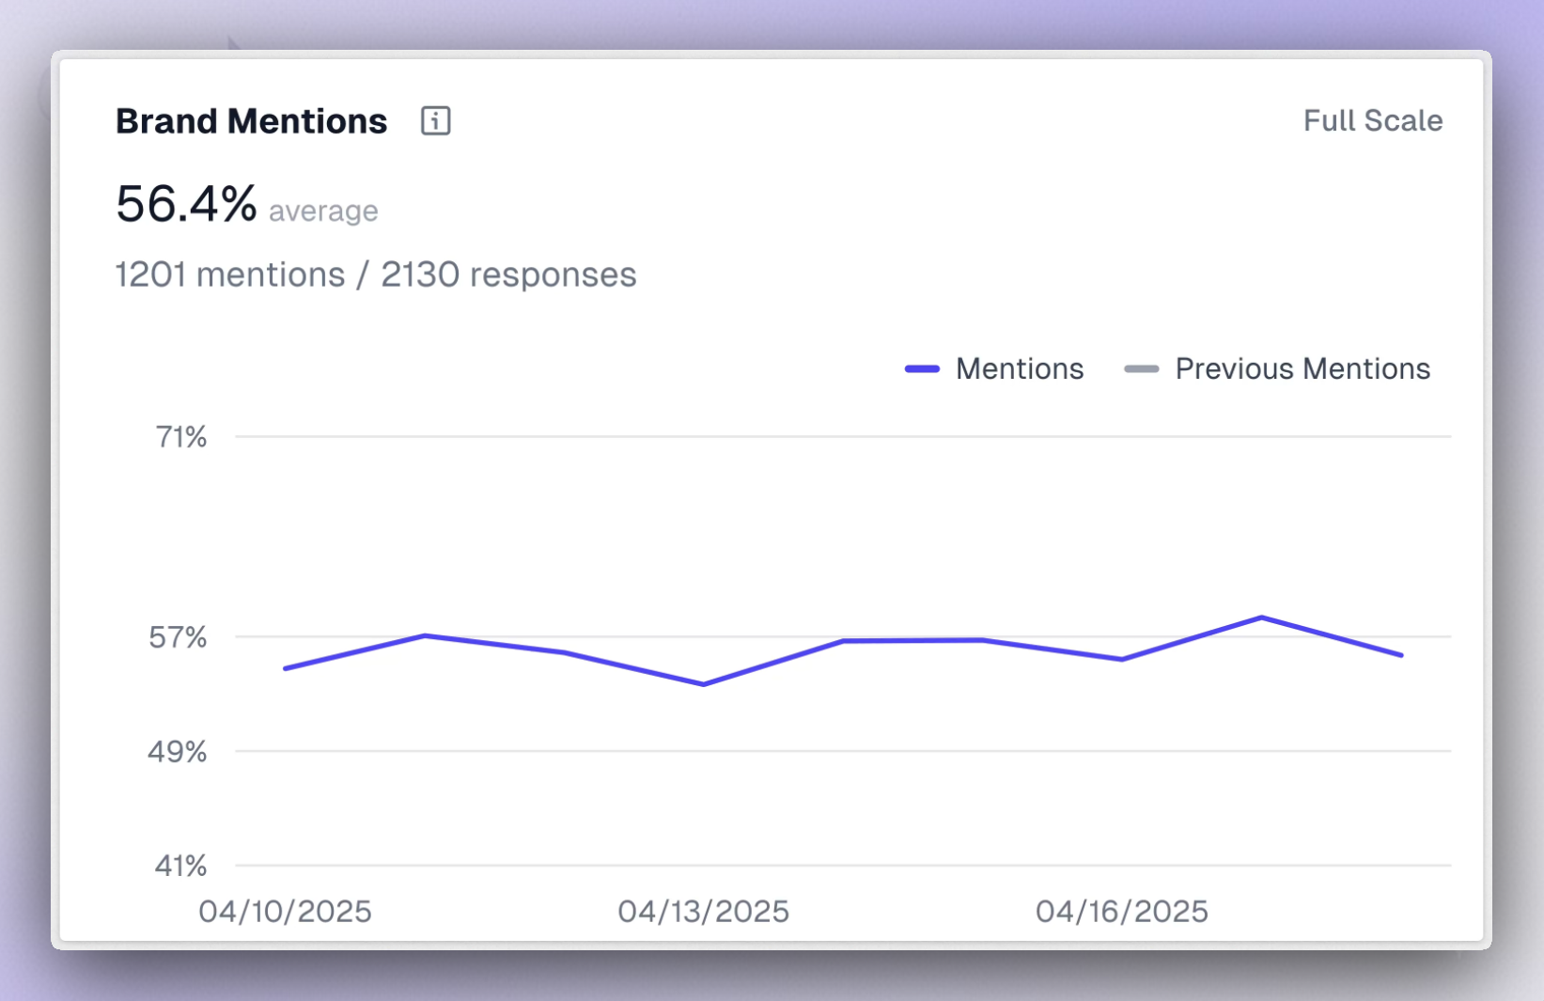Click the peak data point after 04/16/2025
This screenshot has width=1544, height=1001.
[1263, 618]
